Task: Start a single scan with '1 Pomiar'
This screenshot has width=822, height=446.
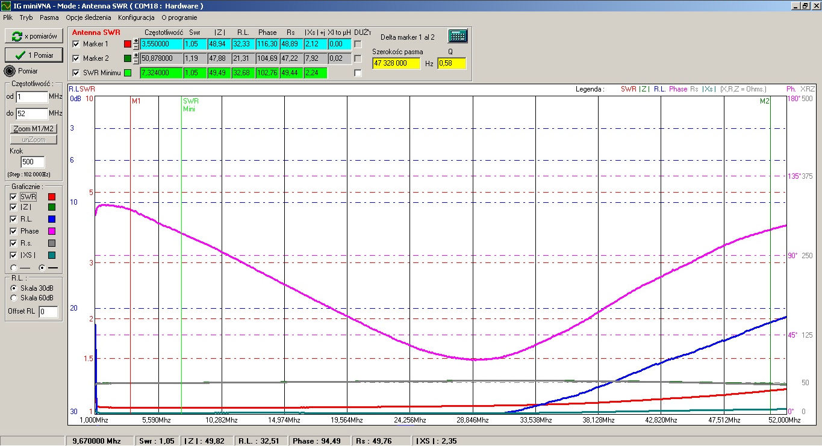Action: click(34, 55)
